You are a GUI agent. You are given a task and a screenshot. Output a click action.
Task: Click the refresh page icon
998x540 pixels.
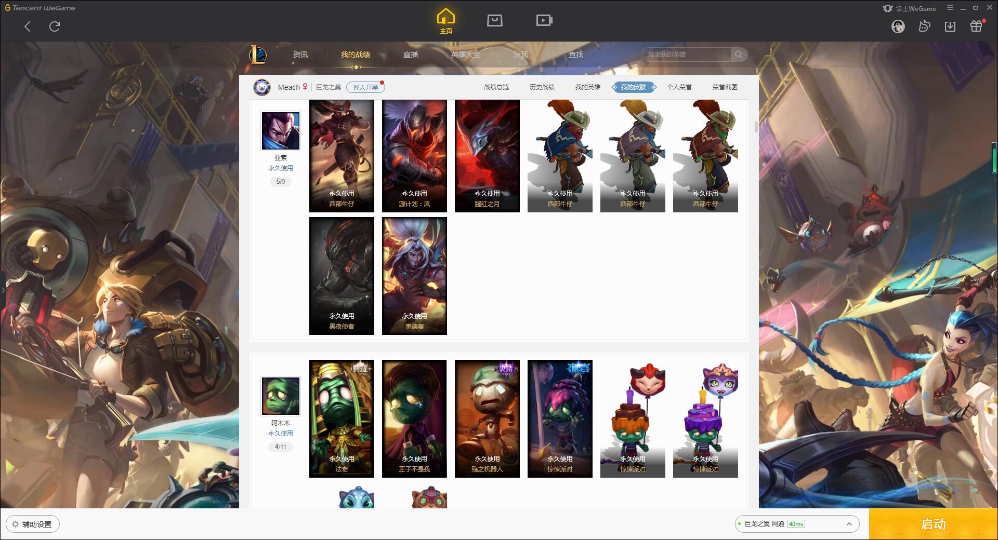coord(55,26)
